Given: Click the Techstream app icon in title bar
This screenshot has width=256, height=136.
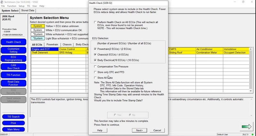Looking at the screenshot, I should (x=2, y=2).
